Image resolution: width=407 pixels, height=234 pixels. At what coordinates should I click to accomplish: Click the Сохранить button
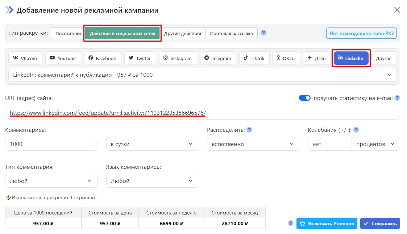380,223
